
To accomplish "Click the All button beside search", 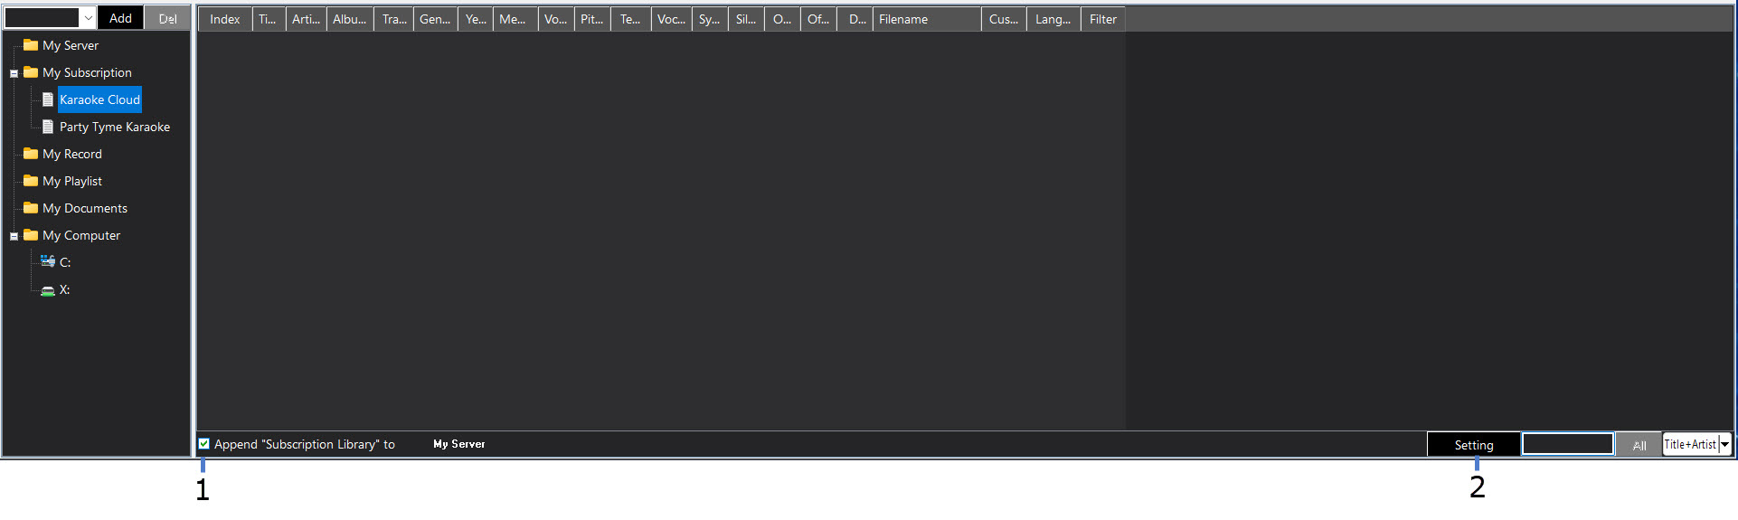I will (1639, 445).
